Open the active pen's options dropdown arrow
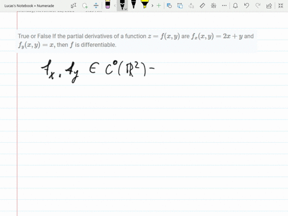The image size is (288, 216). pos(126,9)
